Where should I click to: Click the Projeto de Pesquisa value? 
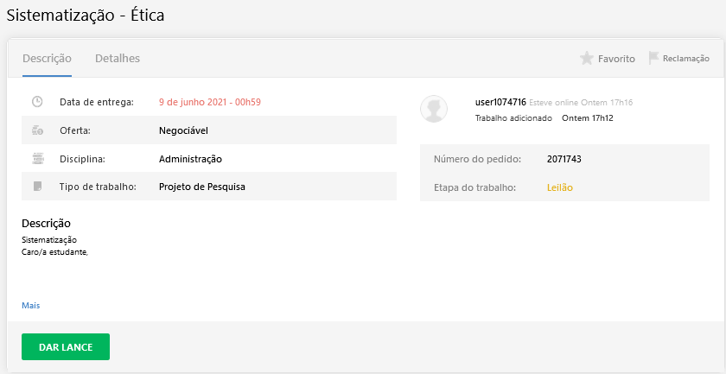click(202, 187)
